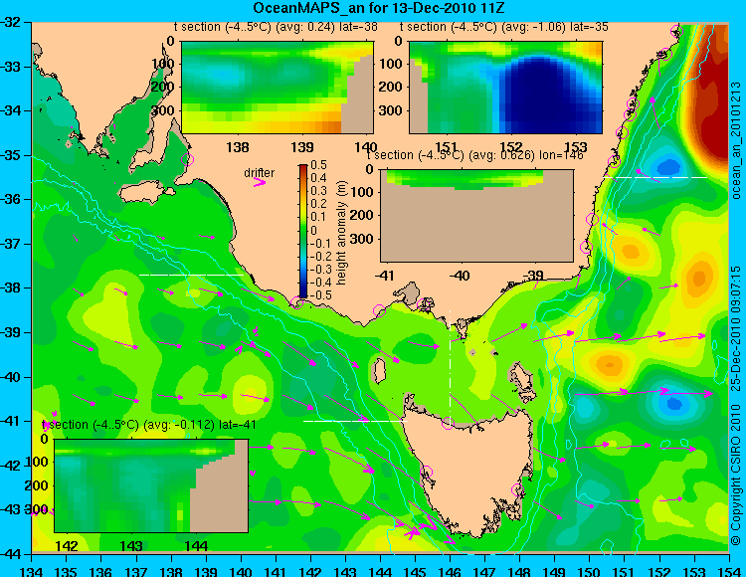
Task: Click the 0.5 tick on the colorbar
Action: point(318,165)
